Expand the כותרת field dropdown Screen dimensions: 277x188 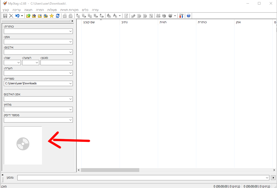[x=71, y=31]
